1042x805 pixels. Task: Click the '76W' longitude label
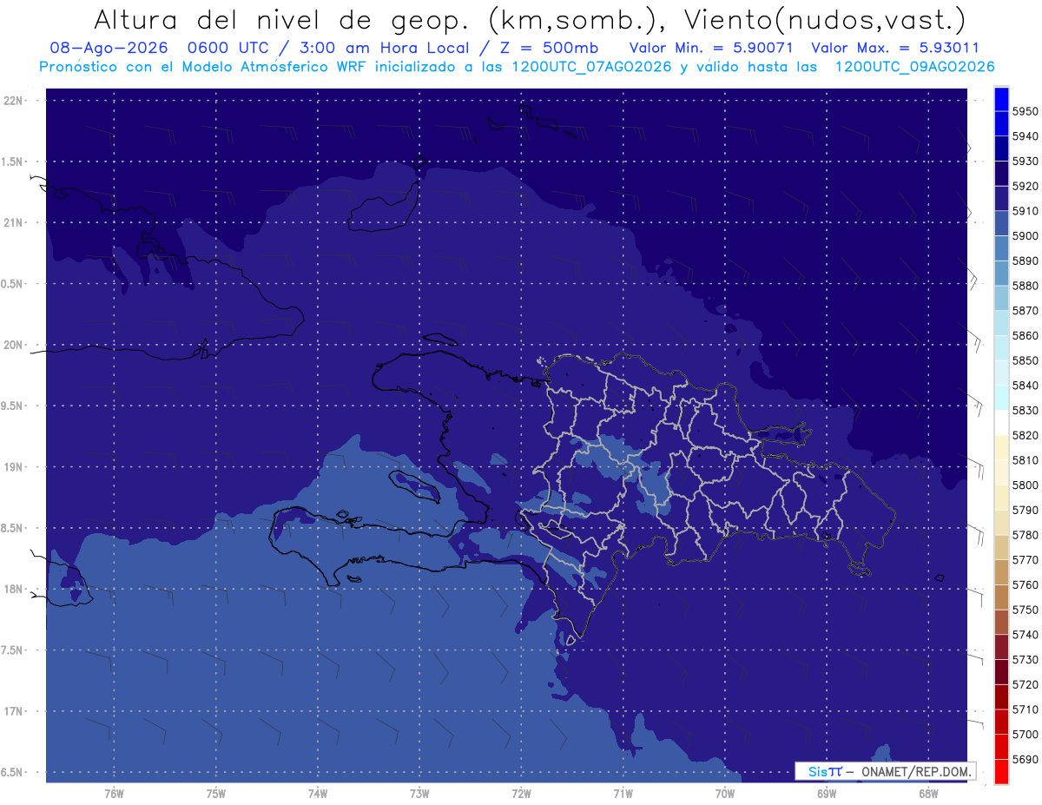coord(114,793)
